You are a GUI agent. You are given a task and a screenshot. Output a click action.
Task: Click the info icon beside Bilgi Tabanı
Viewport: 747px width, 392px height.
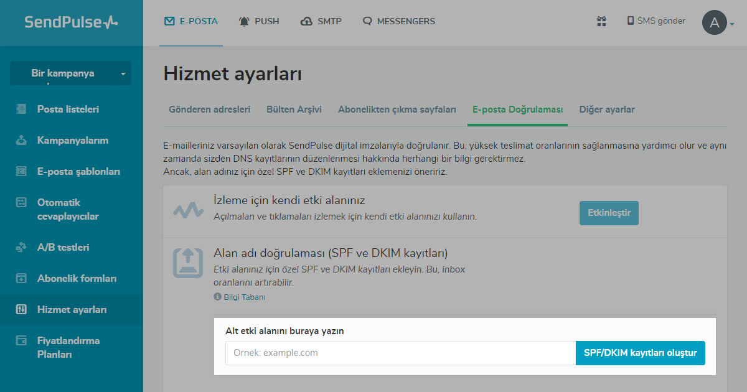pos(217,297)
